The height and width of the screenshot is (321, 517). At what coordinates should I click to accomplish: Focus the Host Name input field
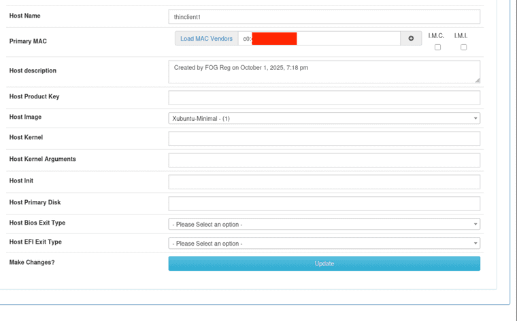click(324, 17)
